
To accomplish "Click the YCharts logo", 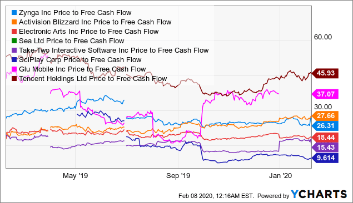I will click(319, 195).
